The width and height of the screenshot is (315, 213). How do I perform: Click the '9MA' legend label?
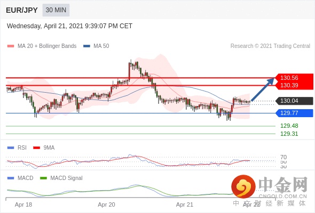(49, 148)
